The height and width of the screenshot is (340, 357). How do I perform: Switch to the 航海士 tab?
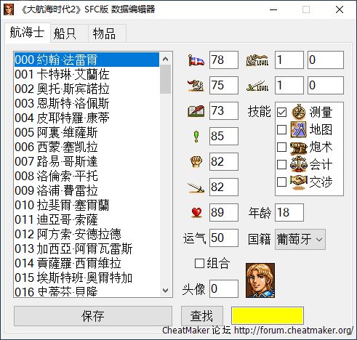[x=27, y=33]
